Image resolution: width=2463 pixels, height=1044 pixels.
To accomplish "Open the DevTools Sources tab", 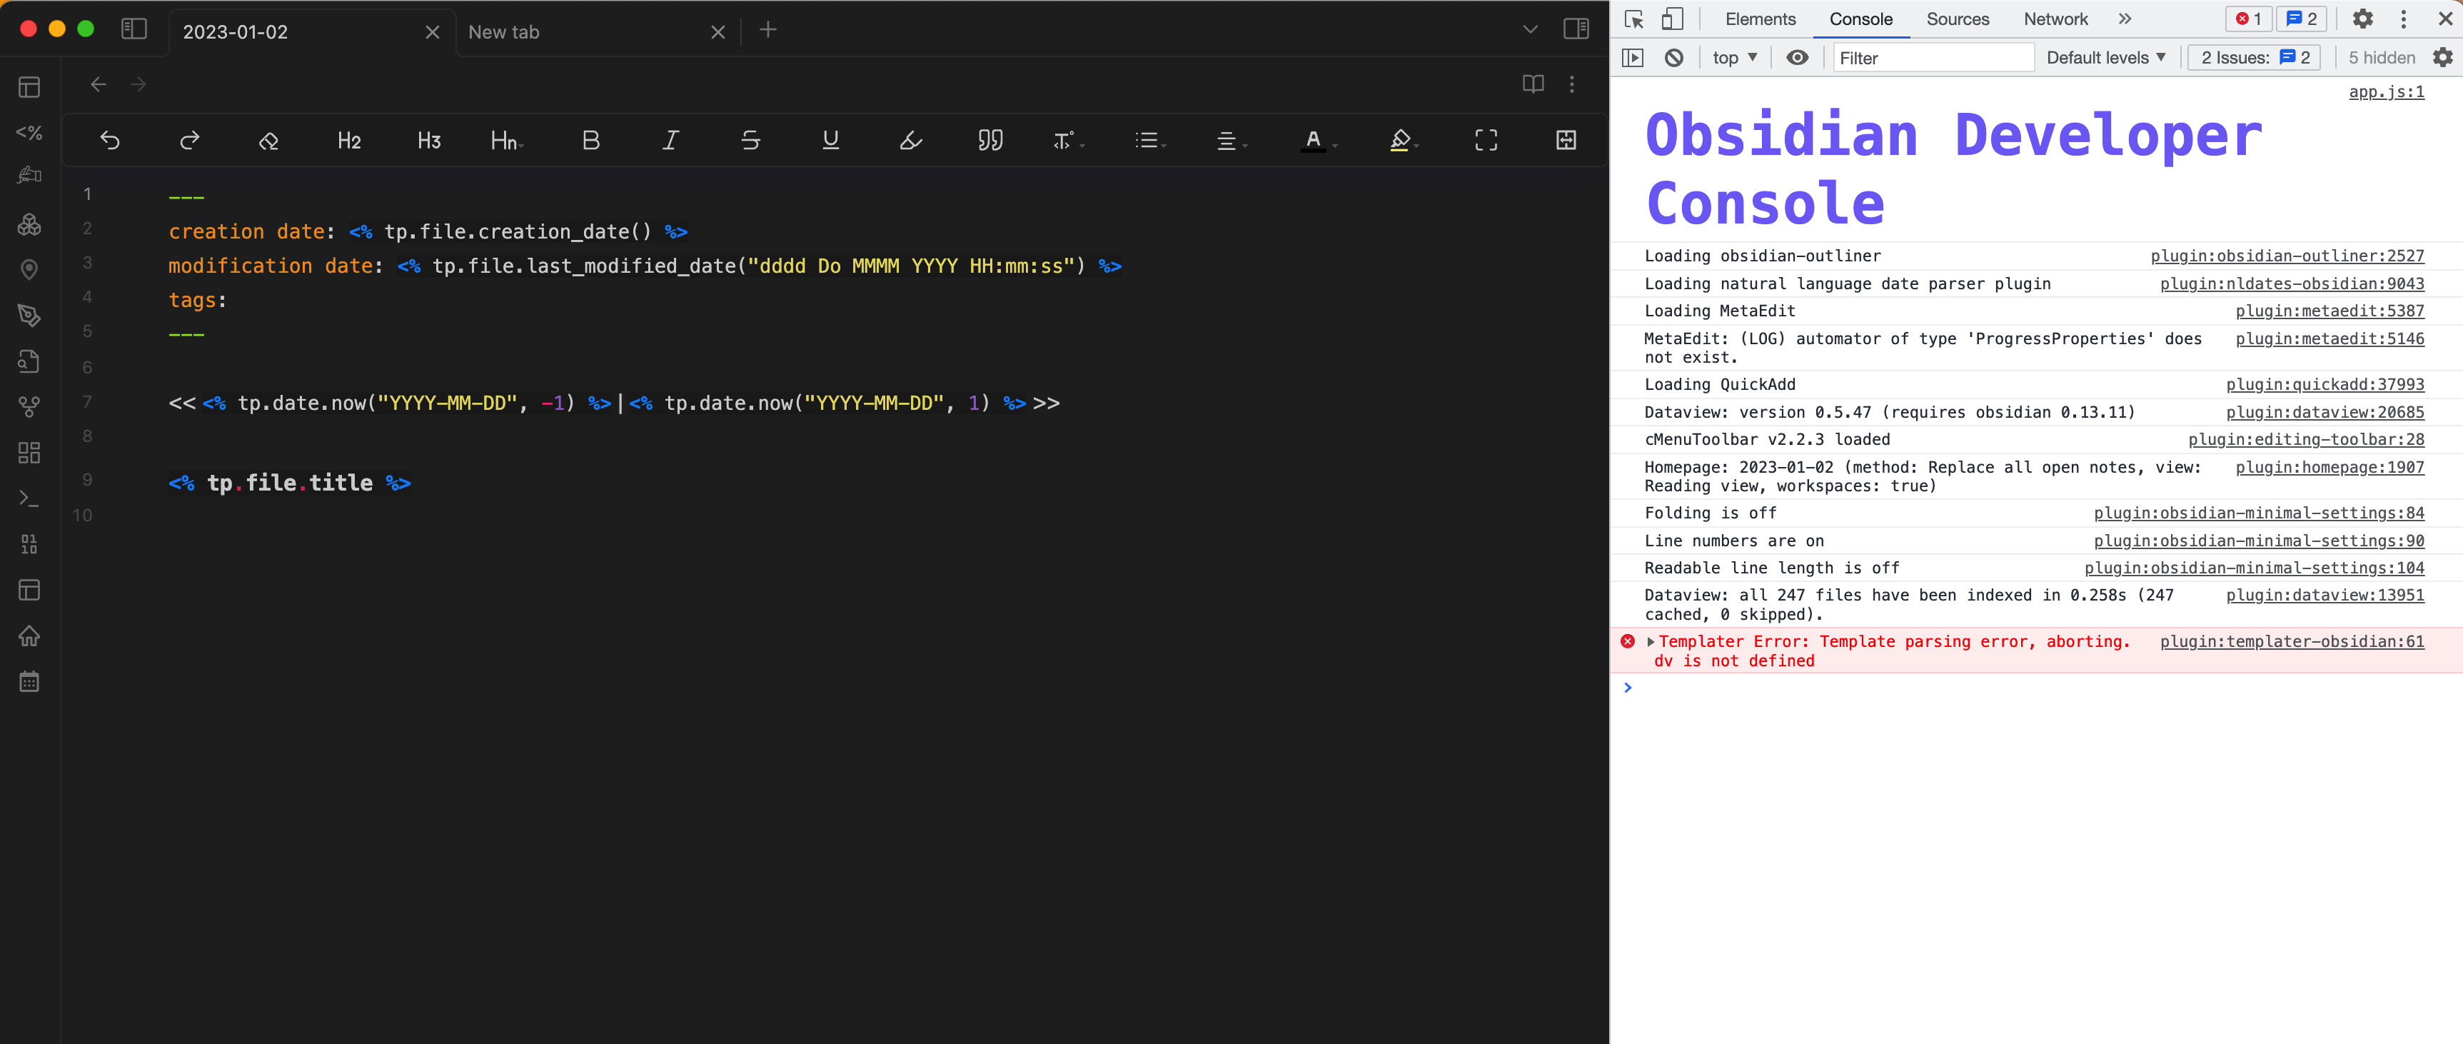I will [1958, 19].
